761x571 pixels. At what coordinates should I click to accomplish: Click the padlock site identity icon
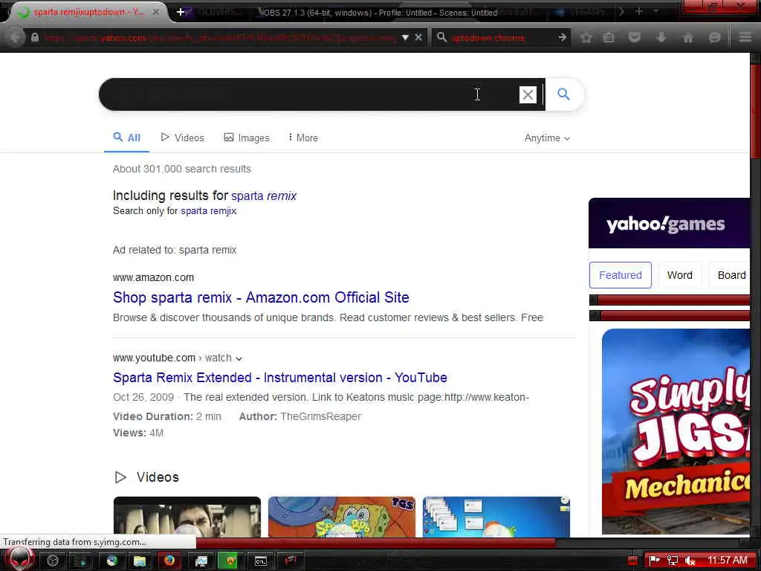point(35,37)
